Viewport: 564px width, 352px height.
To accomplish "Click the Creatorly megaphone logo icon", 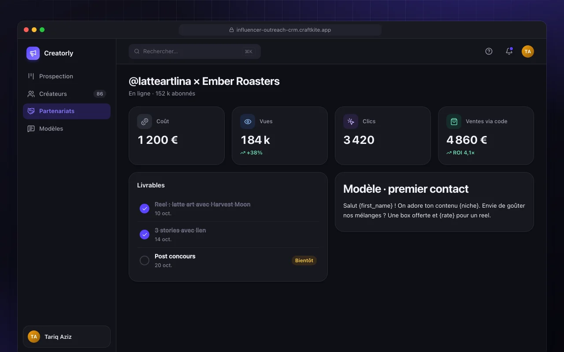I will [x=33, y=53].
